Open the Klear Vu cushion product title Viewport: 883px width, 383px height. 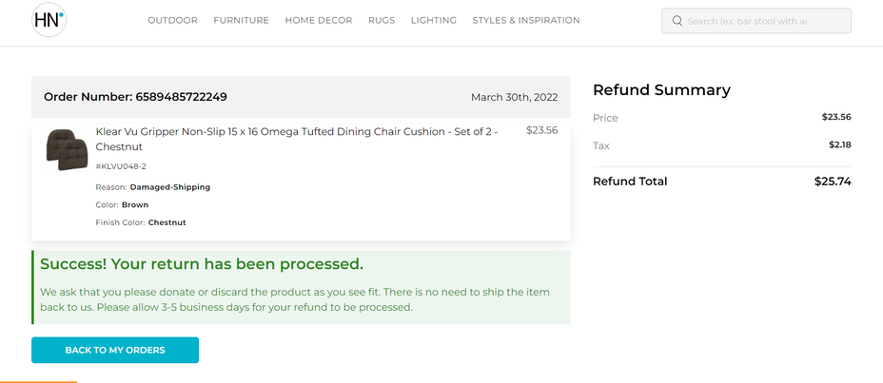[297, 139]
